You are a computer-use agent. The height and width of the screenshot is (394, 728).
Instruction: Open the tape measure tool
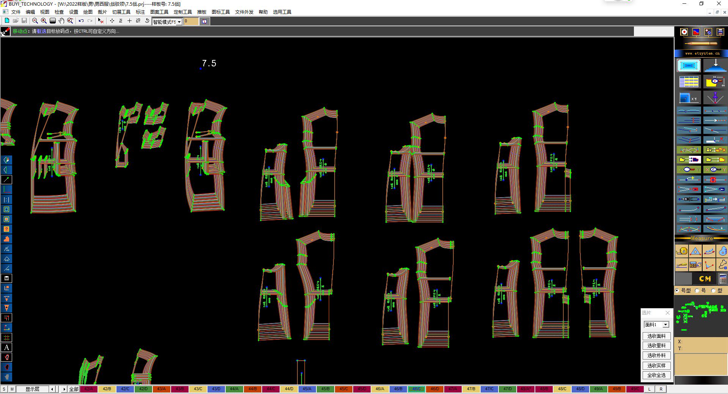[682, 251]
